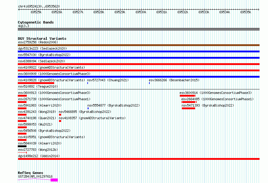This screenshot has height=183, width=268.
Task: Open nsv5998053 (Wu2021) variant
Action: click(35, 124)
